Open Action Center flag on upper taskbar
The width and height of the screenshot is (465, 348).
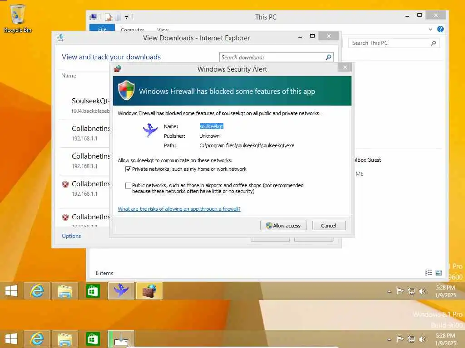400,291
